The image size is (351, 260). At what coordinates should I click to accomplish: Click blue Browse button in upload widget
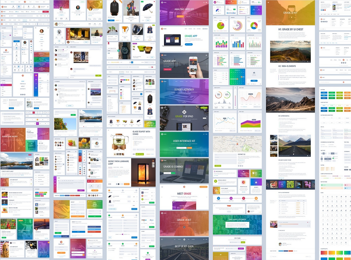click(x=254, y=81)
